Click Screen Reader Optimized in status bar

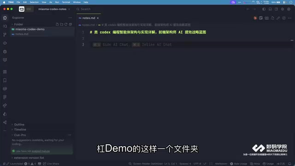[x=147, y=164]
